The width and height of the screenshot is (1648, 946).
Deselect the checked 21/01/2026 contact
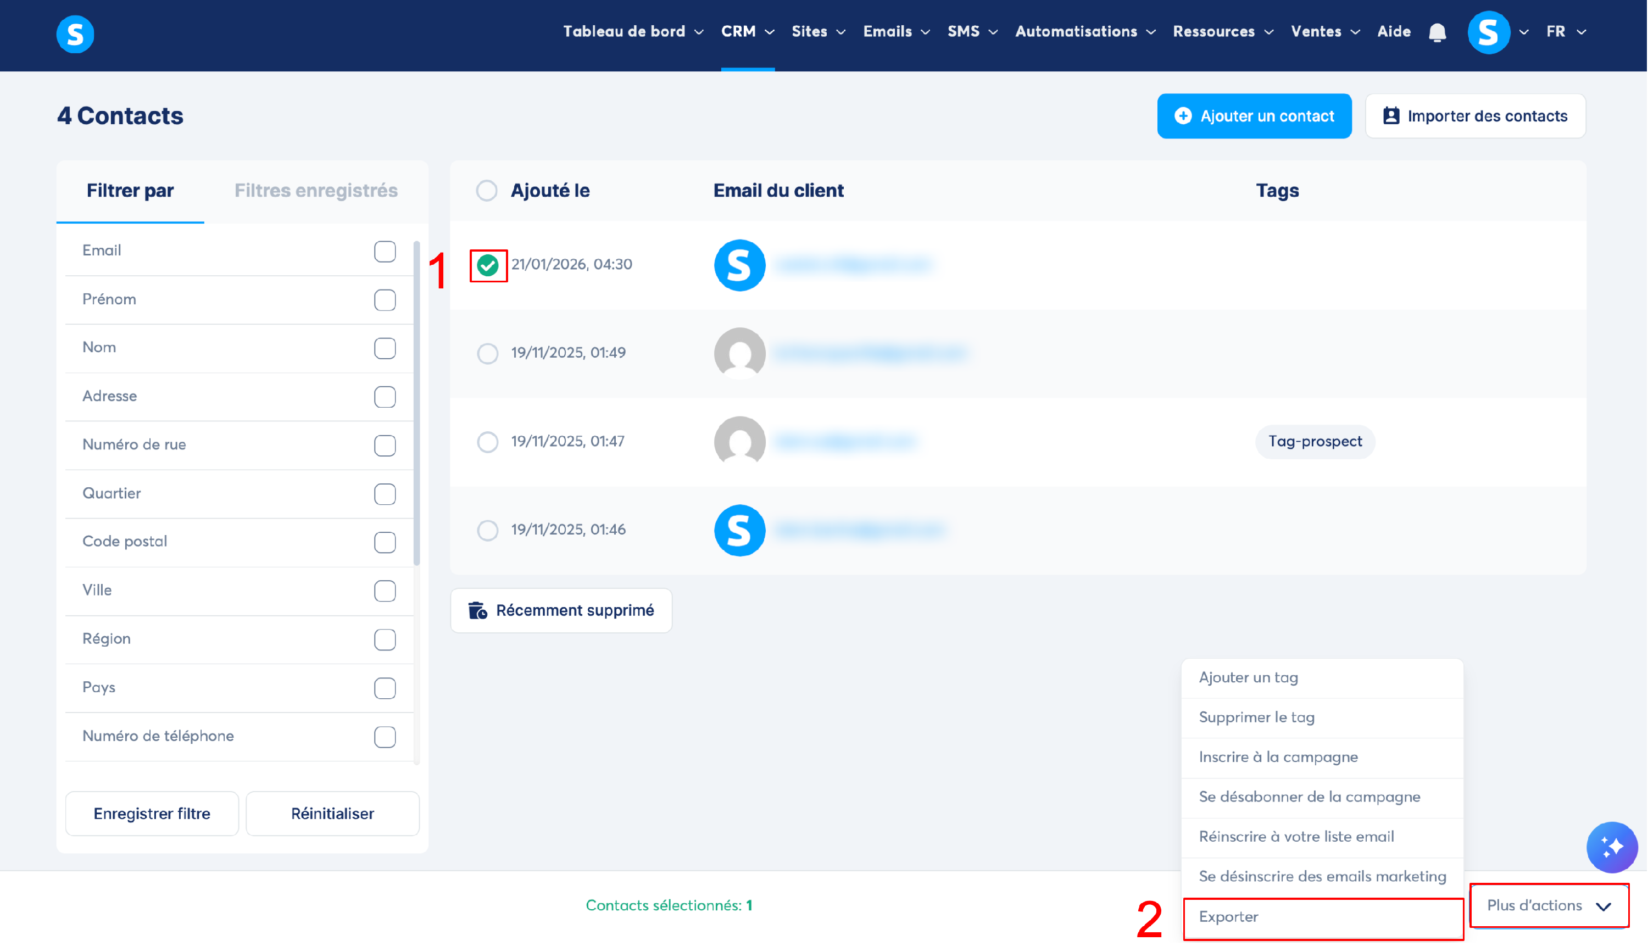click(x=488, y=265)
